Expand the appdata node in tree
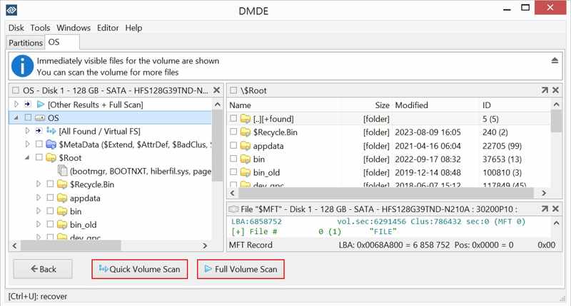Screen dimensions: 571x306 click(39, 197)
